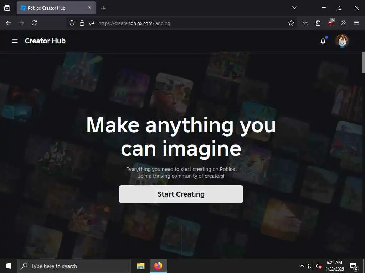
Task: Click the Firefox taskbar icon
Action: click(158, 266)
